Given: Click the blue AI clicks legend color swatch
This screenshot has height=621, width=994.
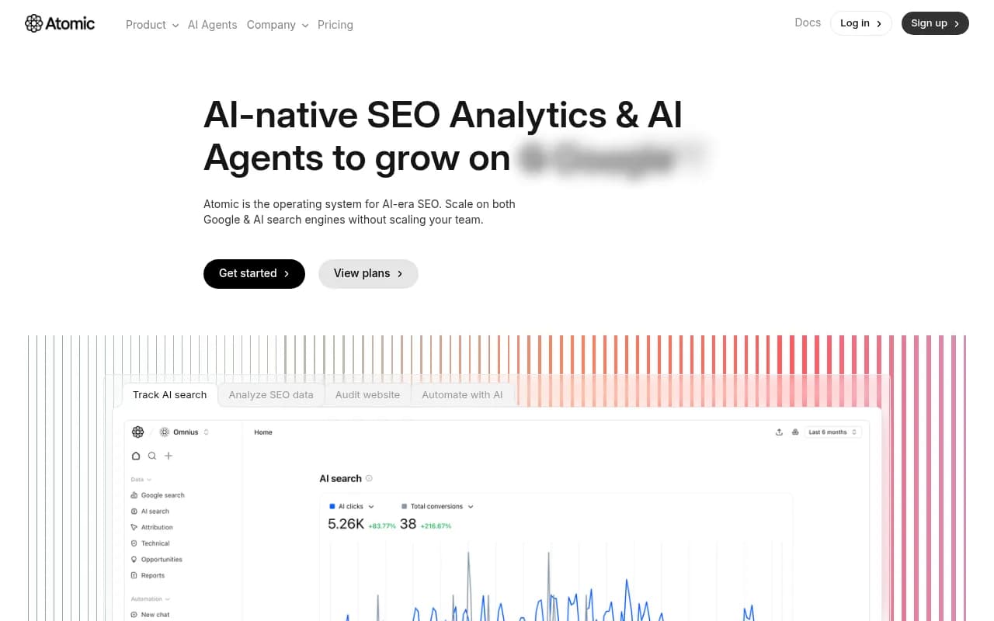Looking at the screenshot, I should click(332, 506).
